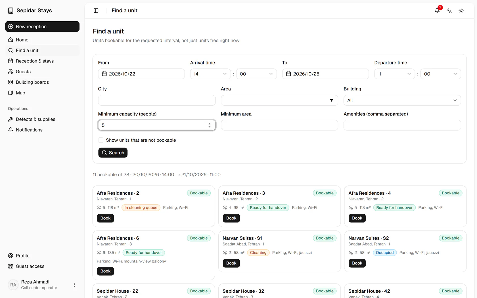Click the Sepidar Stays building logo
Image resolution: width=477 pixels, height=298 pixels.
tap(11, 11)
